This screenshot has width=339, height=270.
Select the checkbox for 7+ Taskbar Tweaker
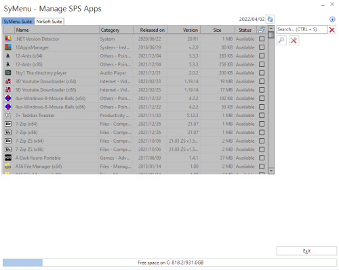click(262, 115)
